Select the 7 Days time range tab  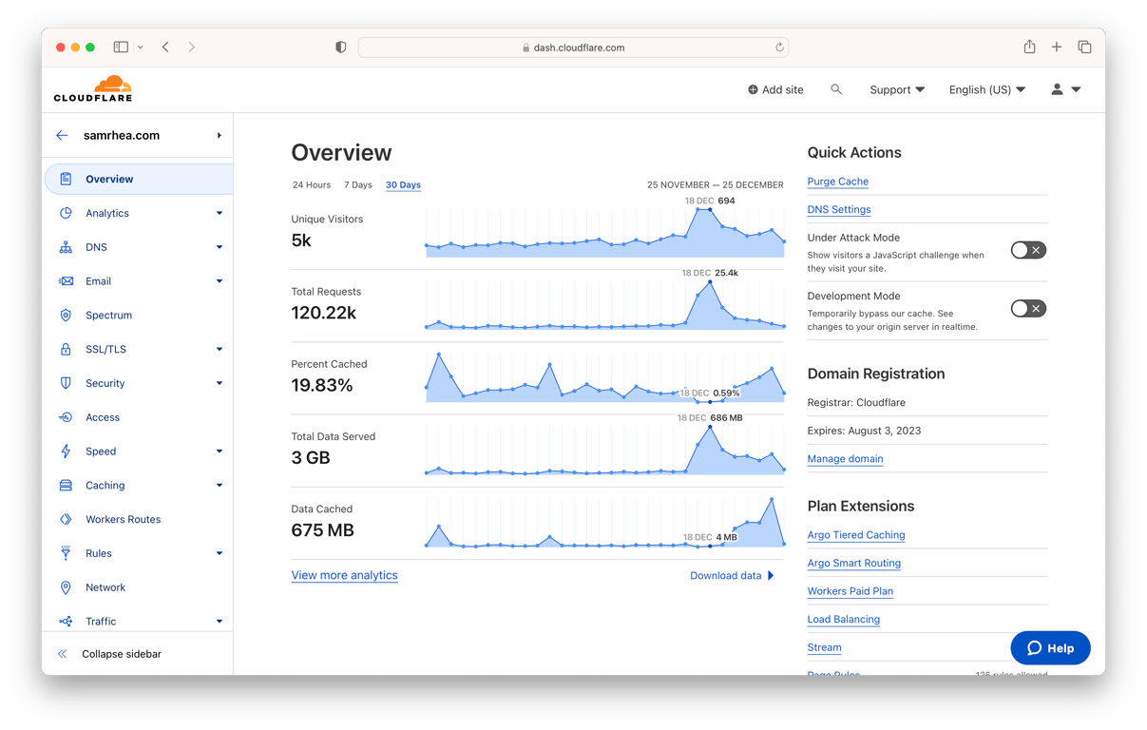point(358,184)
